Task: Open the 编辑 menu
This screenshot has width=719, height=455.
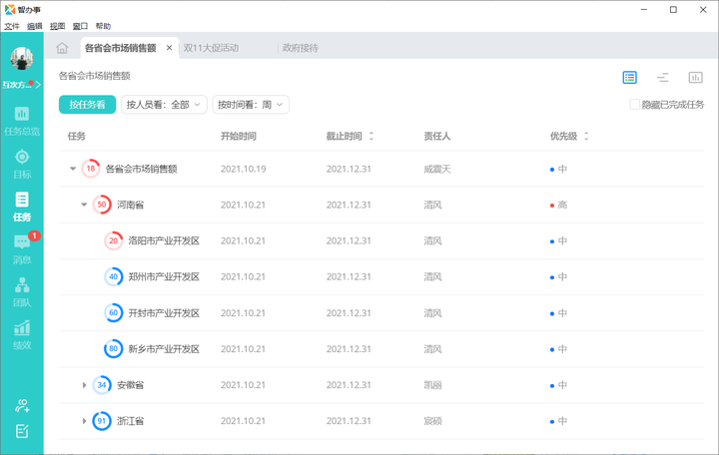Action: (35, 26)
